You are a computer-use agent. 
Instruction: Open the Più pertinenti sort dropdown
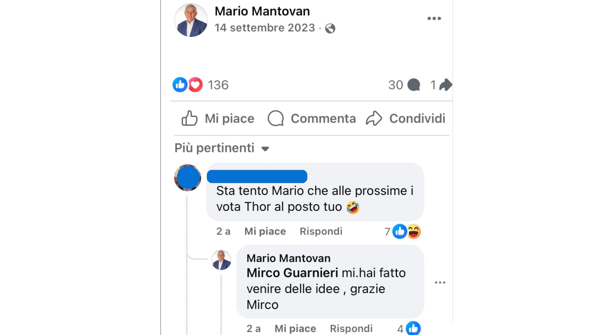point(222,148)
